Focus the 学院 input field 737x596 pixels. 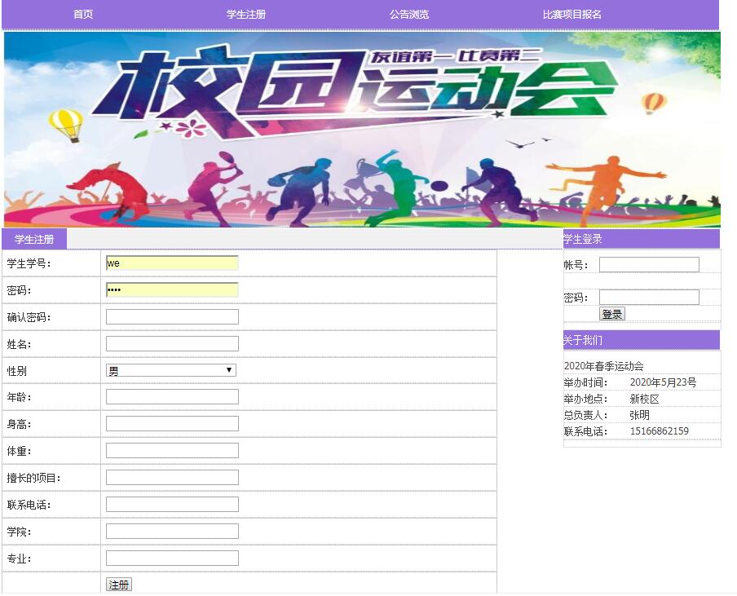coord(172,531)
